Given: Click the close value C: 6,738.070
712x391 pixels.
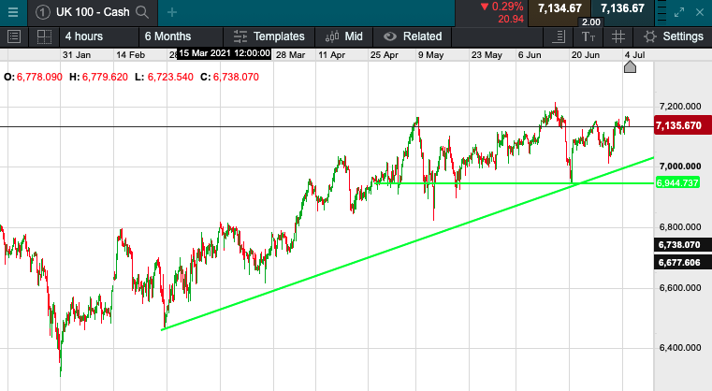Looking at the screenshot, I should pos(229,78).
